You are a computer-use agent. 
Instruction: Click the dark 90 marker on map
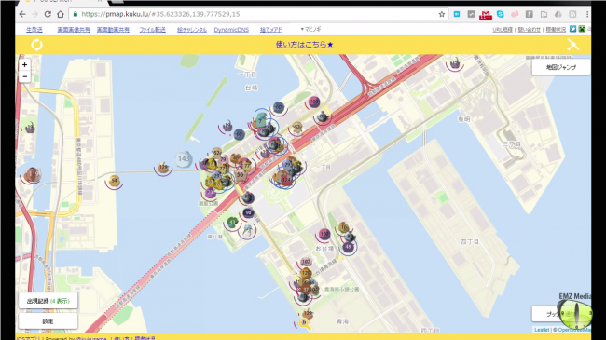pyautogui.click(x=248, y=213)
